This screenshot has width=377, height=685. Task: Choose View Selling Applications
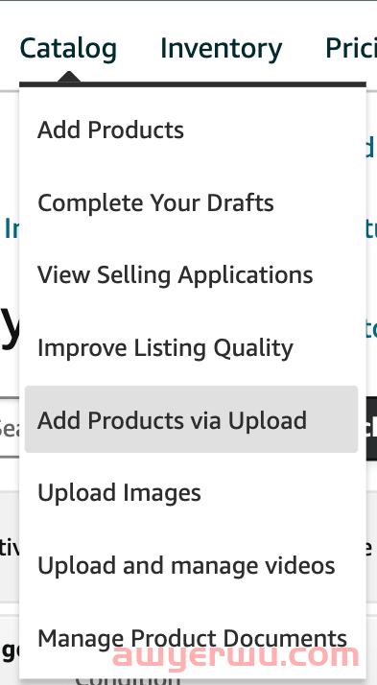tap(176, 275)
